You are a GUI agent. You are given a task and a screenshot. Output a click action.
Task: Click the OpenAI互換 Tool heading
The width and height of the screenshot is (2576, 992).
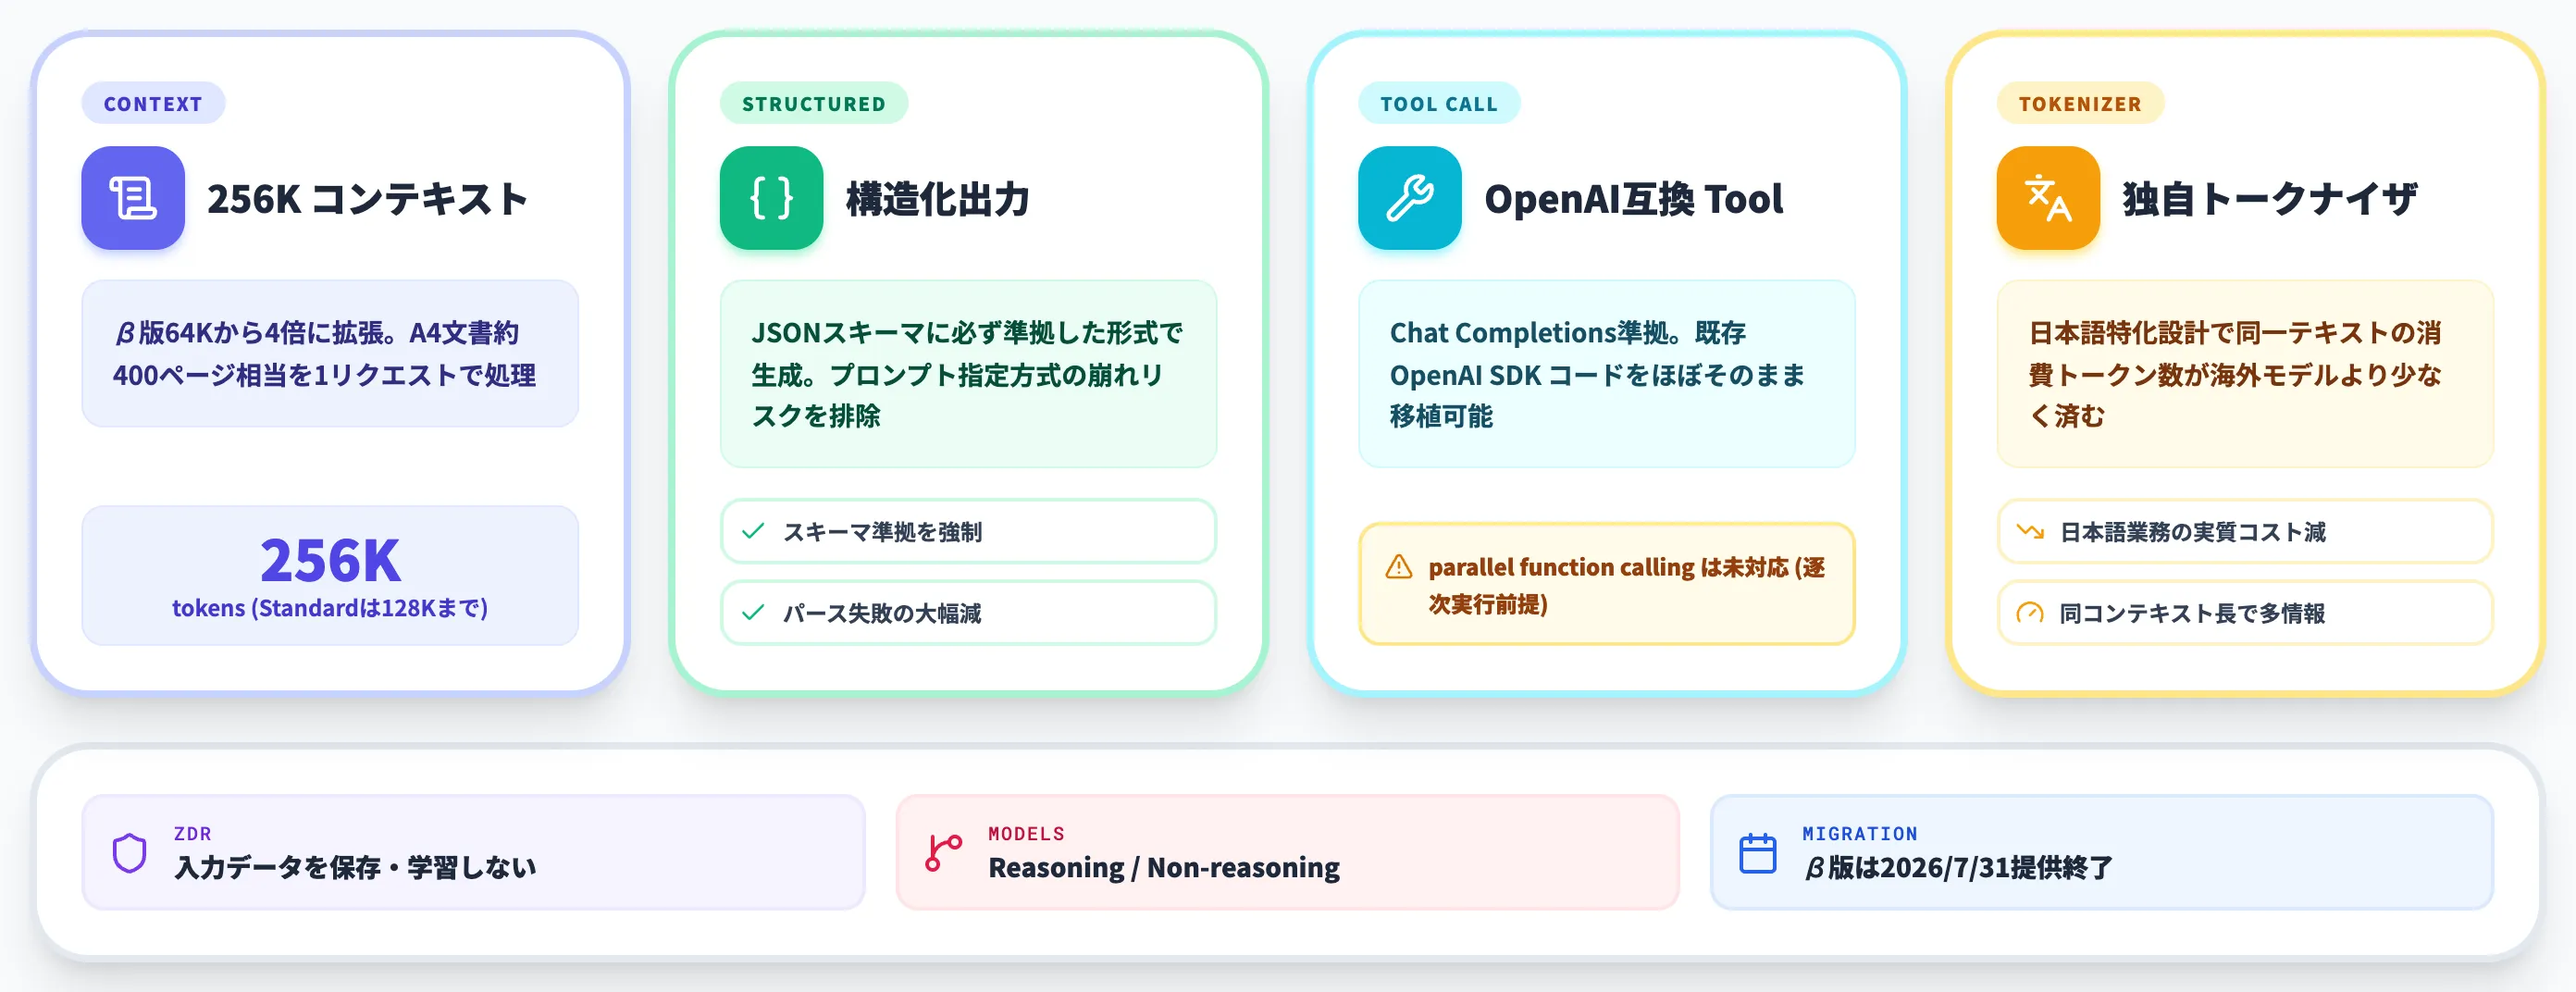click(x=1633, y=199)
